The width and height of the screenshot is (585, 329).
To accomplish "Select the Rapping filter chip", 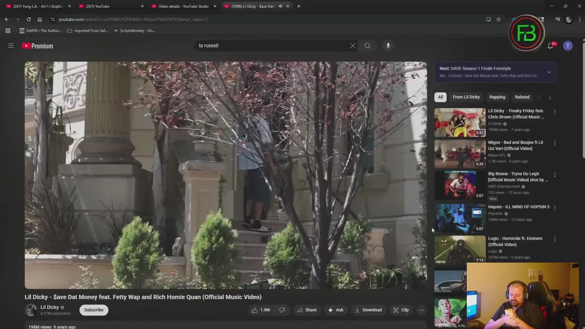I will point(497,97).
